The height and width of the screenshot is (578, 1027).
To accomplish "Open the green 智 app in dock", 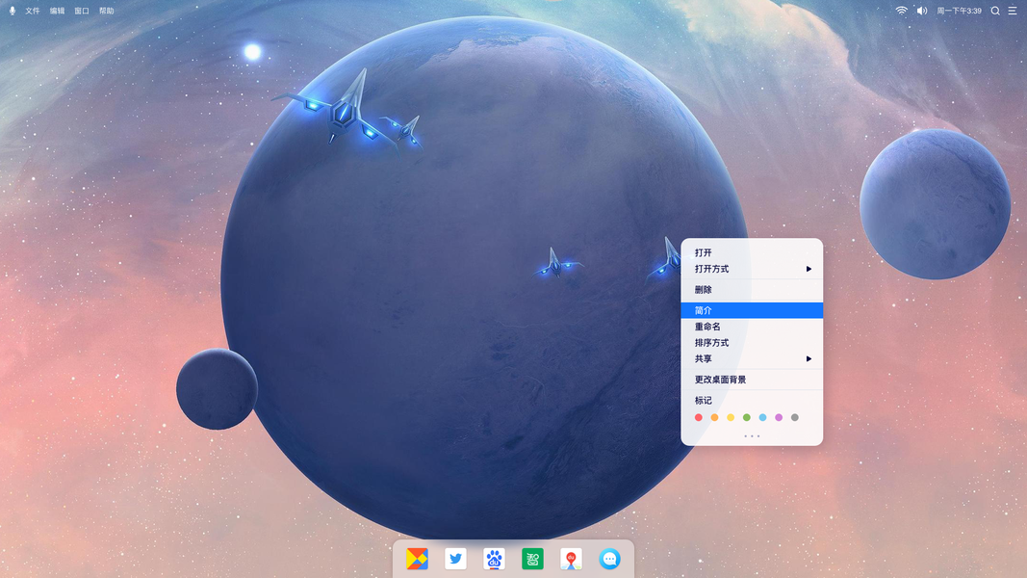I will click(532, 559).
